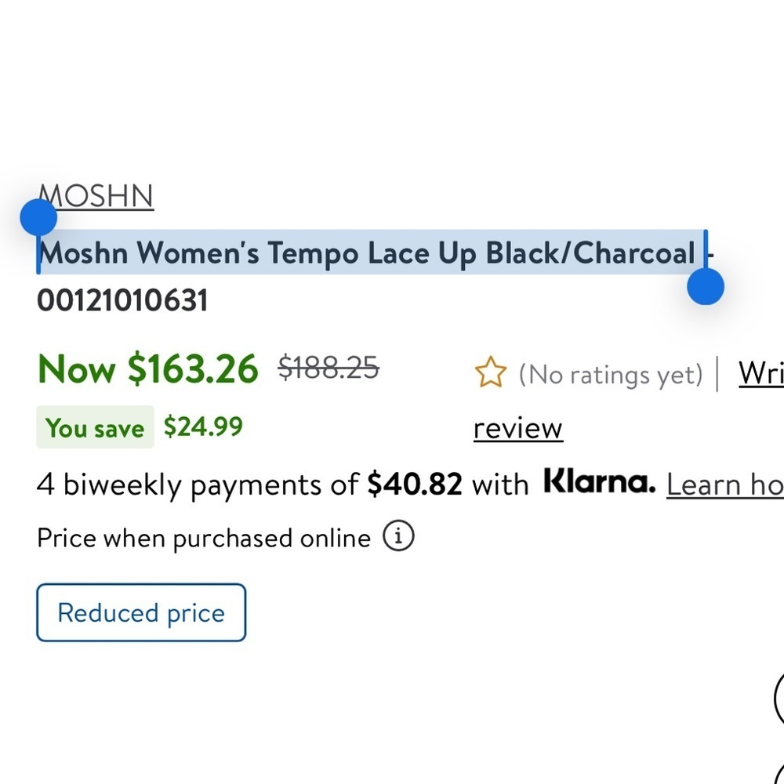Viewport: 784px width, 784px height.
Task: Click the $24.99 savings amount
Action: (203, 426)
